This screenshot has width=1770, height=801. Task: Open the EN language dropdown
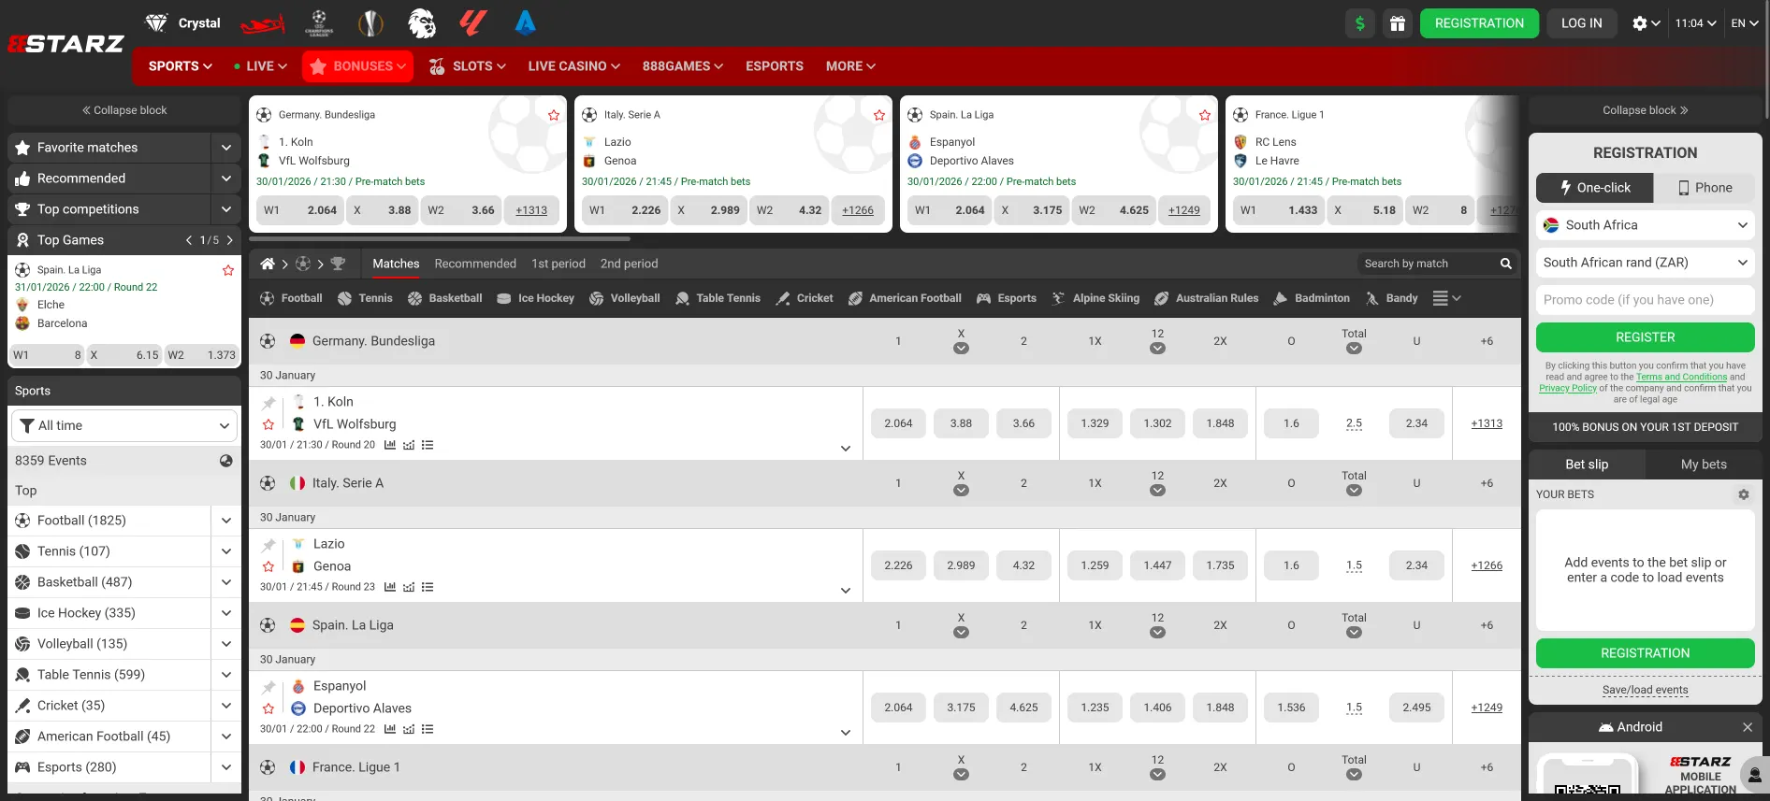tap(1746, 23)
